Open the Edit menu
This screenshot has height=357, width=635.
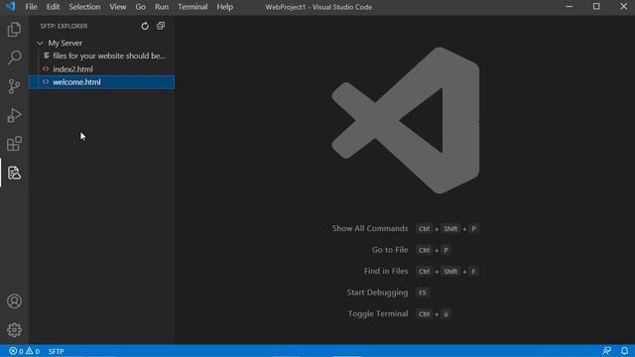point(53,7)
